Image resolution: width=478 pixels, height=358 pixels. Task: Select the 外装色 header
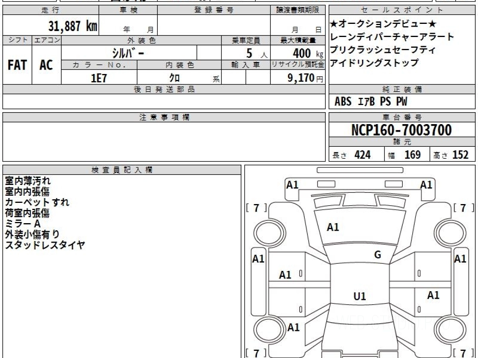point(141,40)
